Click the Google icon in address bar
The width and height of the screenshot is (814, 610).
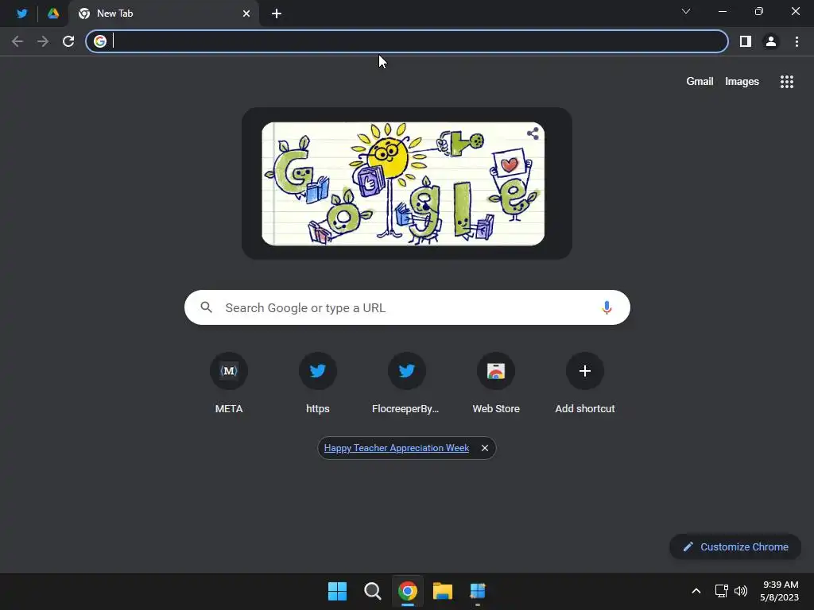pos(100,41)
